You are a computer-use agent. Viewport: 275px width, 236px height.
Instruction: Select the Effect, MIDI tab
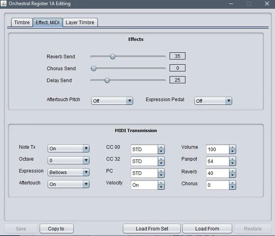point(48,23)
